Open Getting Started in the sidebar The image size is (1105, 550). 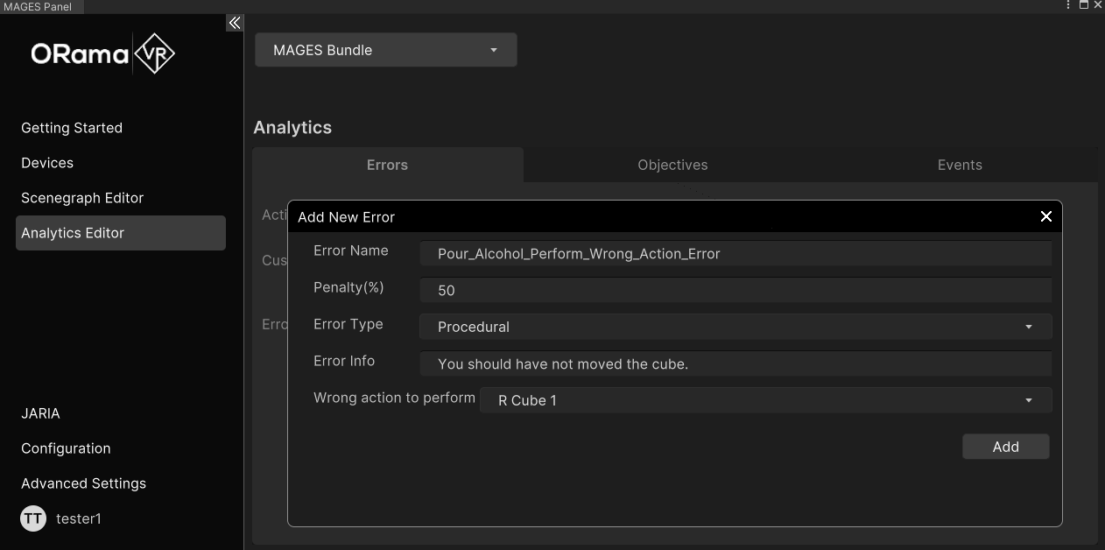pos(72,128)
